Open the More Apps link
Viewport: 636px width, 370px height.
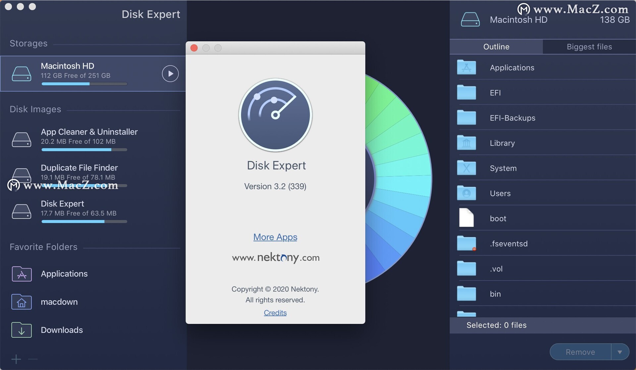(275, 237)
